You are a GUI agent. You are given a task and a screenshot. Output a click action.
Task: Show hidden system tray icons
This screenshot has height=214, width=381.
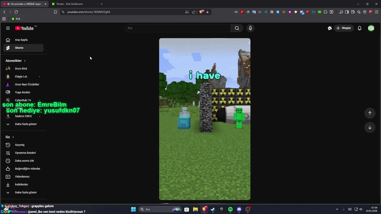(x=337, y=209)
